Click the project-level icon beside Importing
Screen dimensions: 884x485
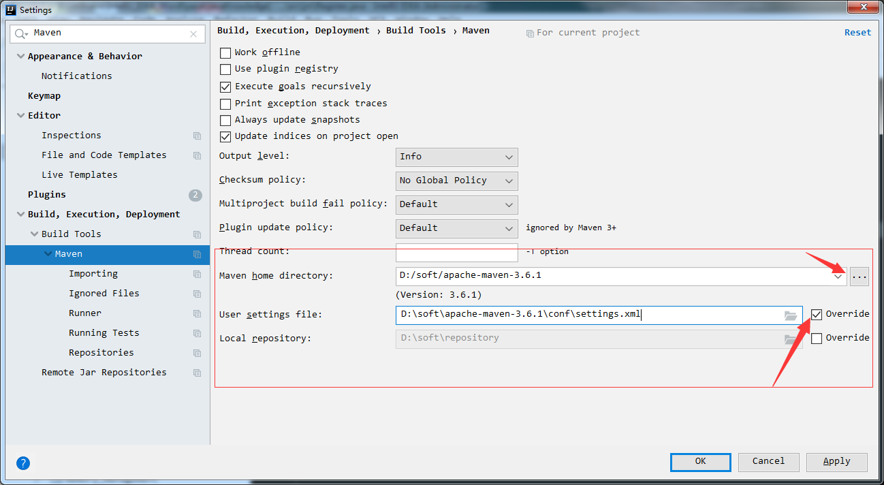pyautogui.click(x=197, y=274)
